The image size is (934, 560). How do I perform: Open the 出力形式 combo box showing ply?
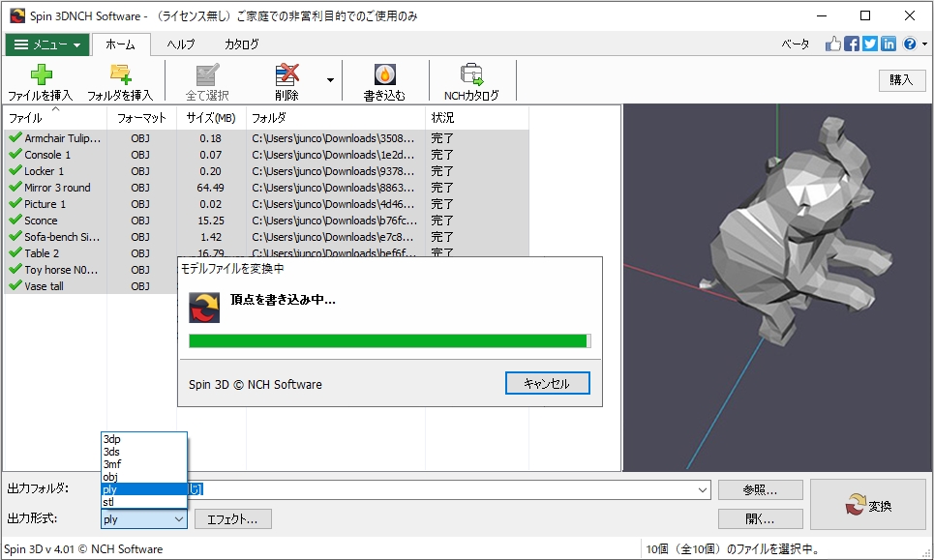[144, 519]
